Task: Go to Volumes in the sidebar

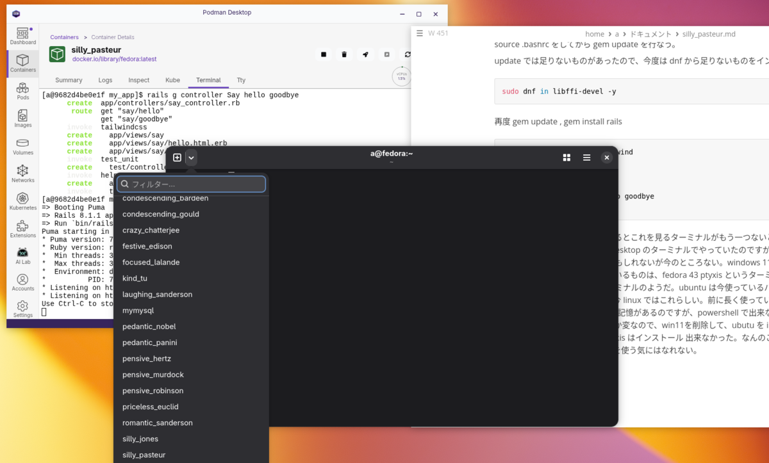Action: click(22, 147)
